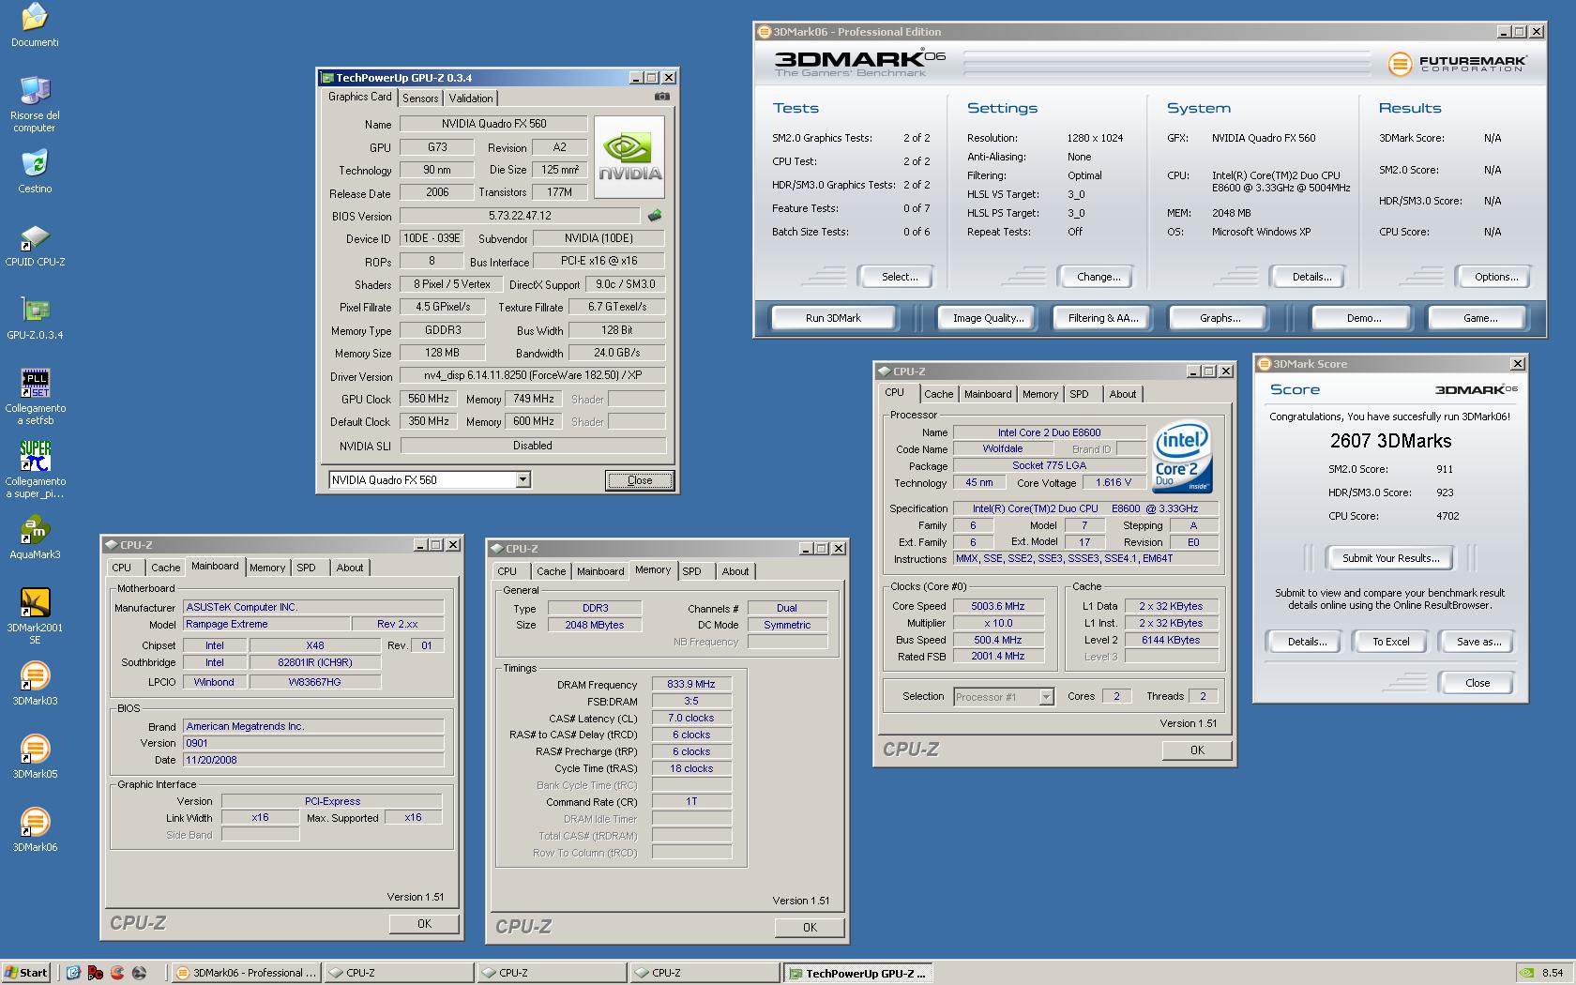Click the DRAM Frequency value 833.9 MHz

pyautogui.click(x=691, y=685)
